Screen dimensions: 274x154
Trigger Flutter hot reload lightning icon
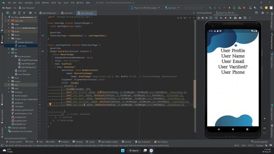coord(229,8)
